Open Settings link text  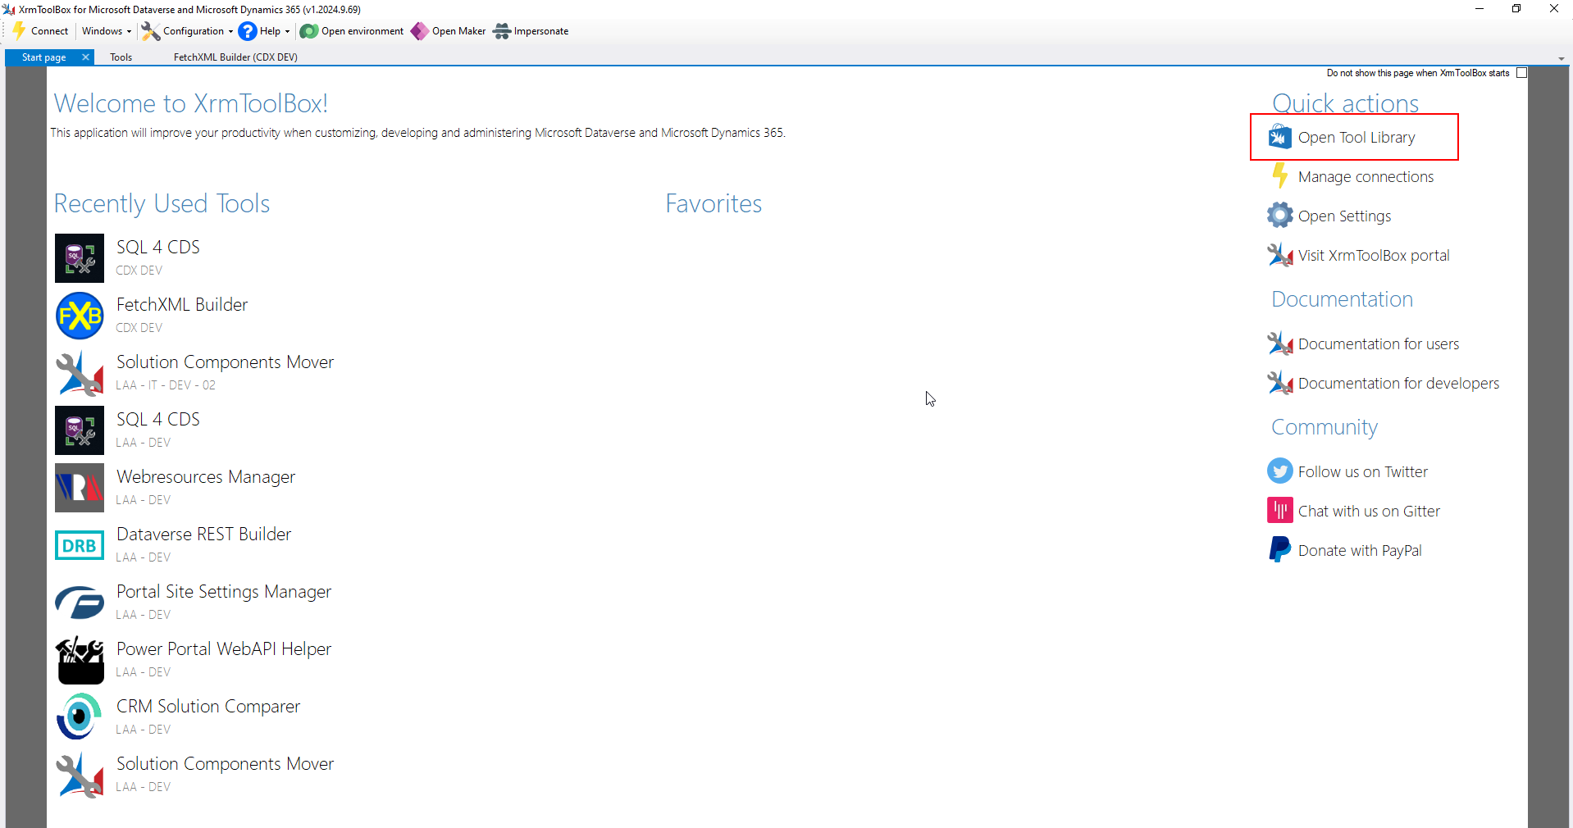point(1344,216)
